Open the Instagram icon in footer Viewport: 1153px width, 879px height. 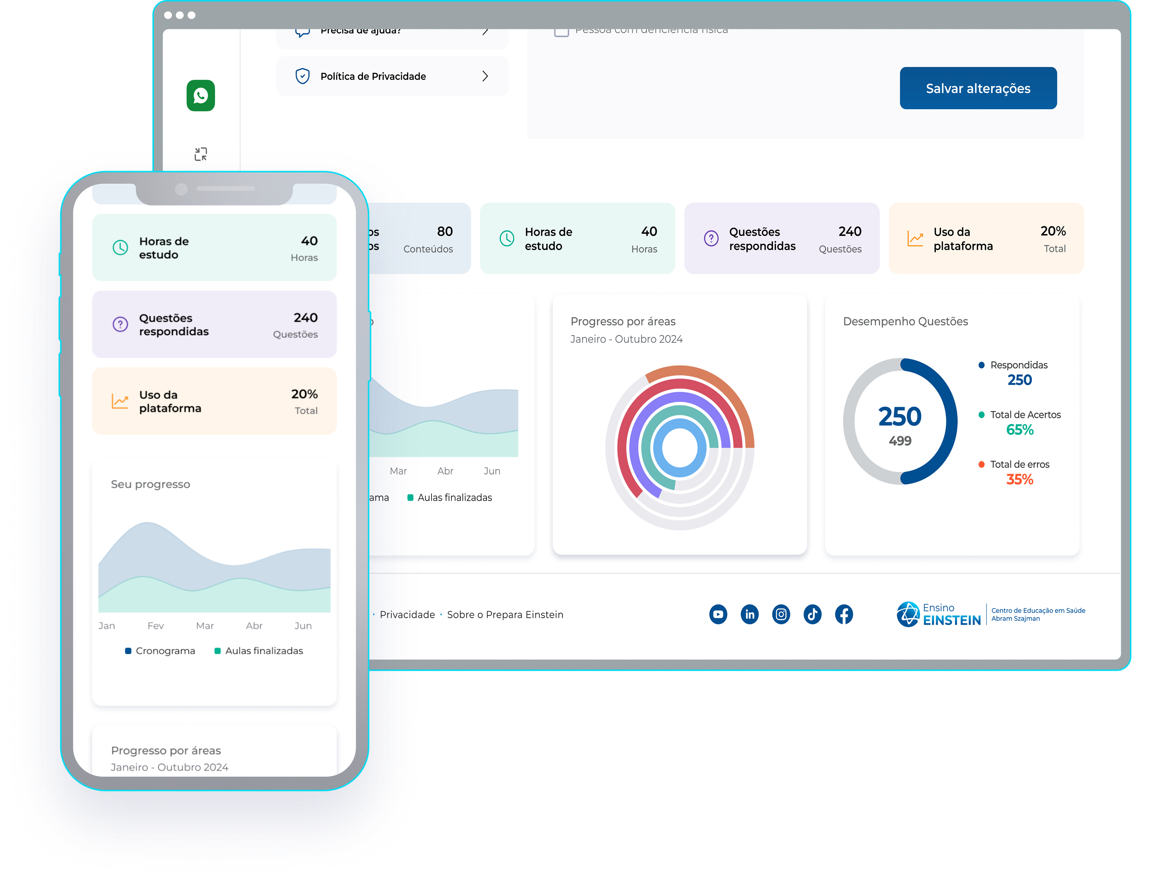pos(781,614)
